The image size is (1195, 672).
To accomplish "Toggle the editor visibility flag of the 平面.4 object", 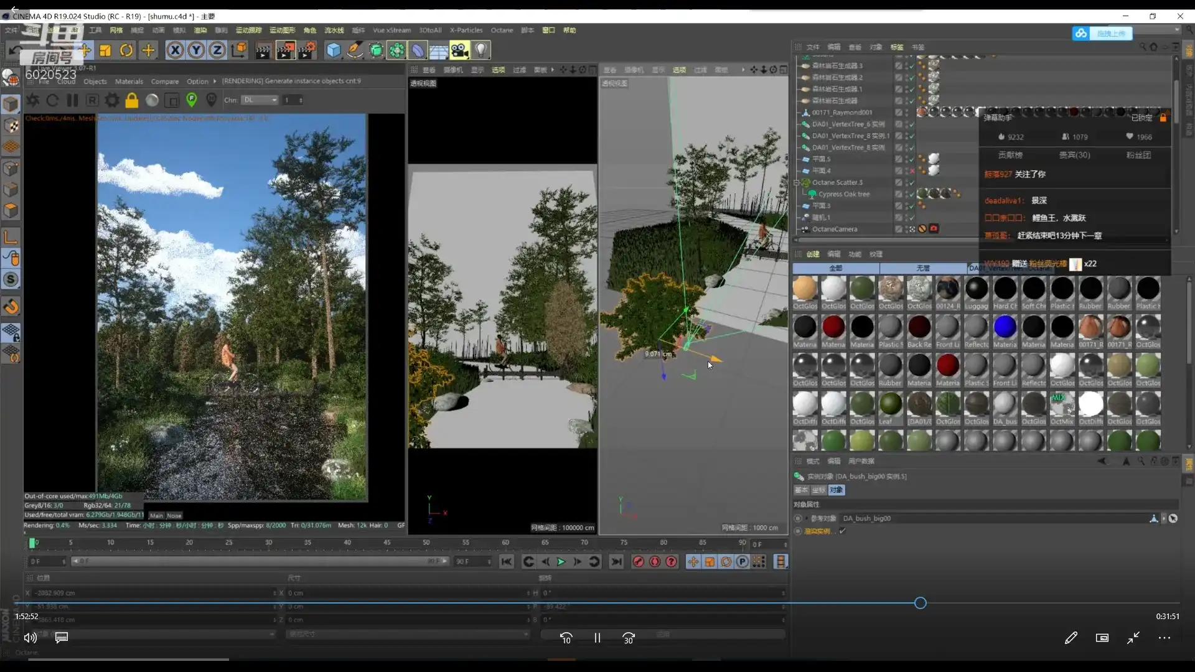I will click(x=906, y=169).
